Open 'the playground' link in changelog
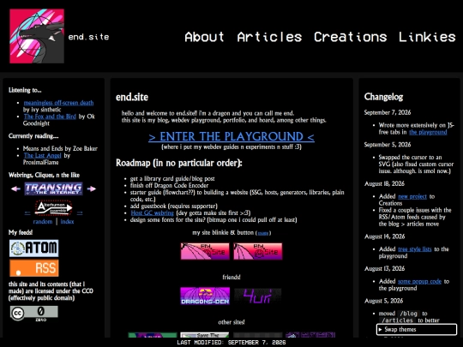This screenshot has width=463, height=347. coord(428,132)
